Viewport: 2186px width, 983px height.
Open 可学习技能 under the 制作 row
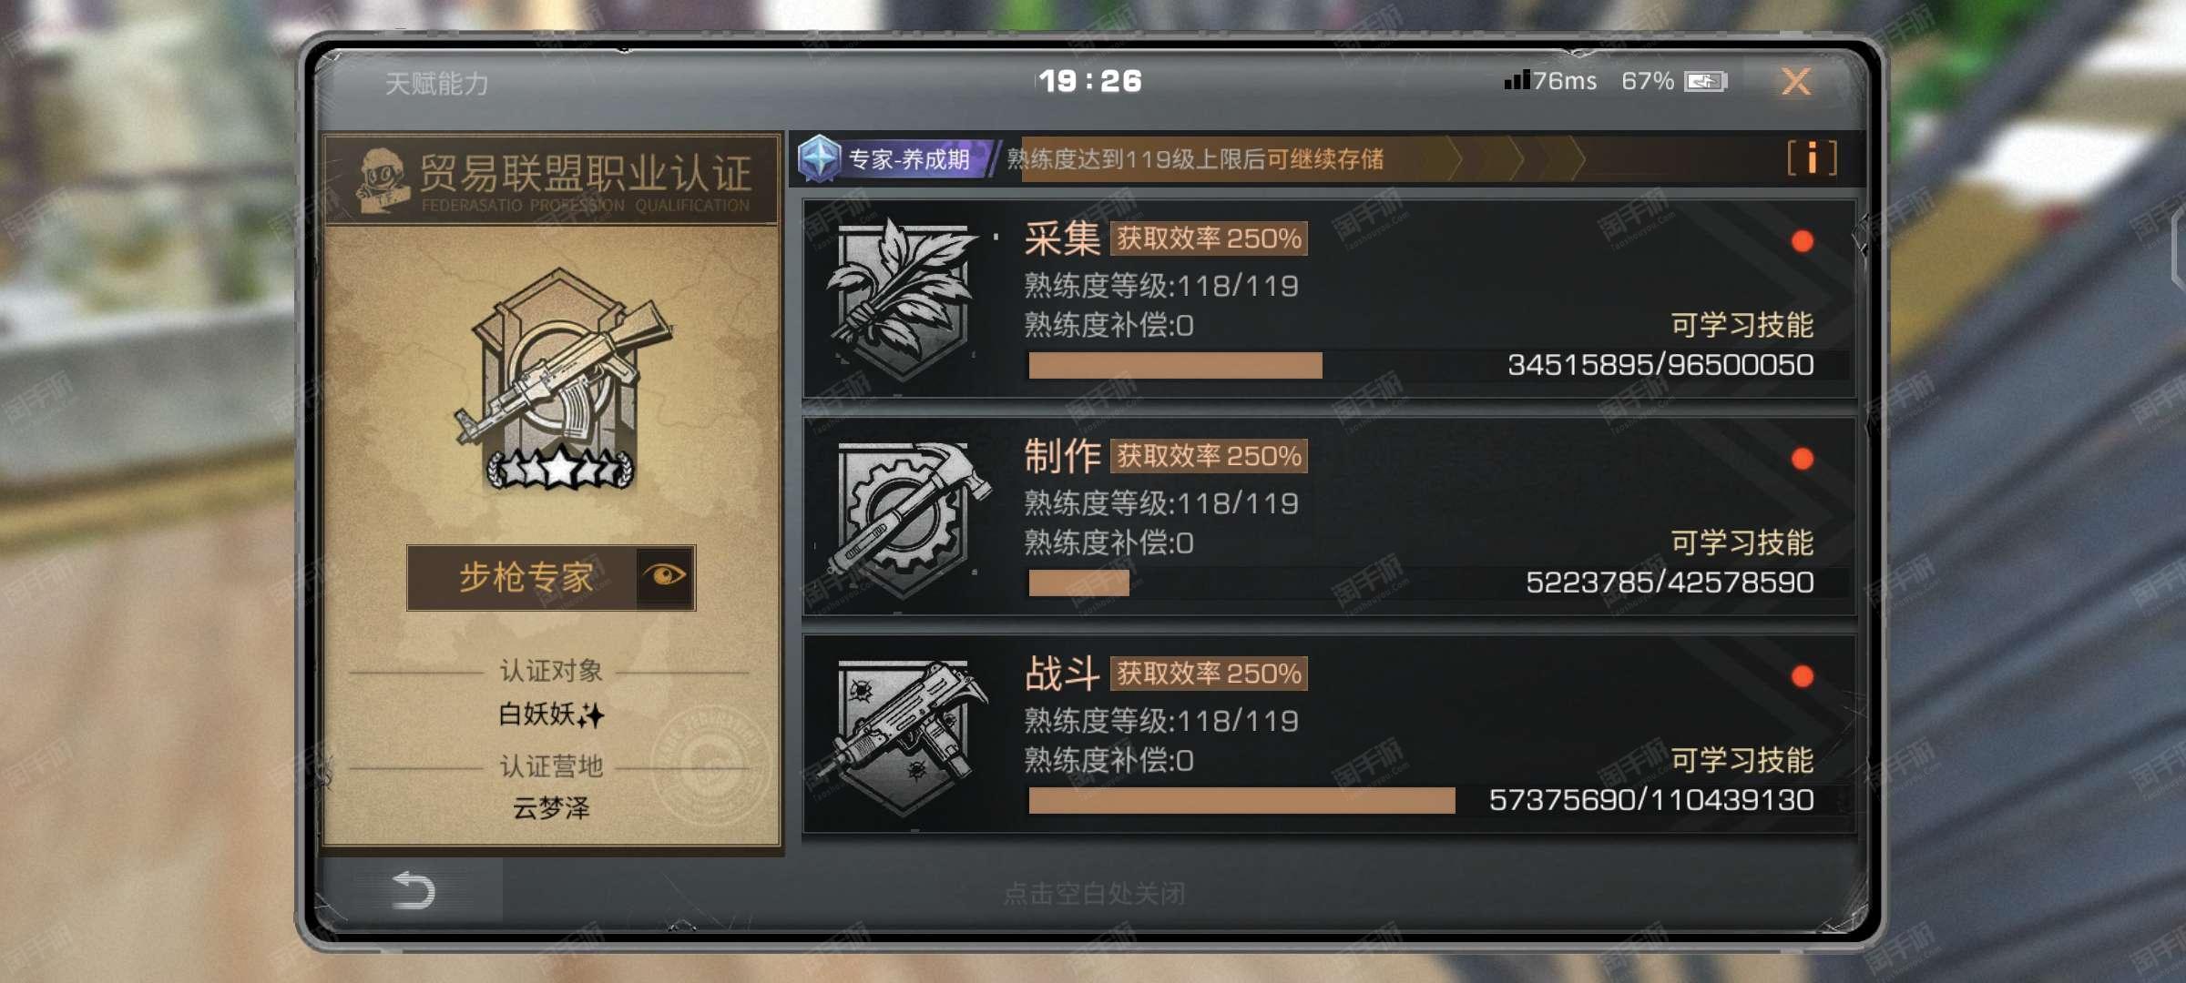click(1742, 542)
